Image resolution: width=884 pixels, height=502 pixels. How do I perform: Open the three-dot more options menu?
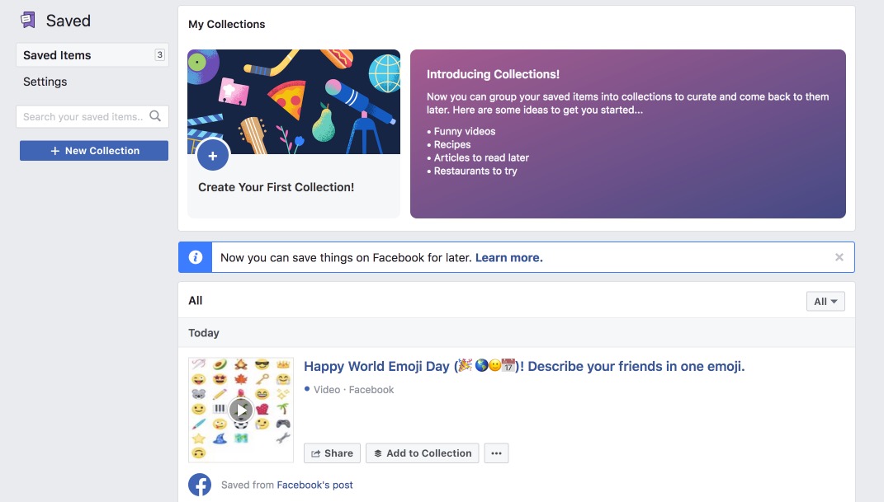coord(496,453)
